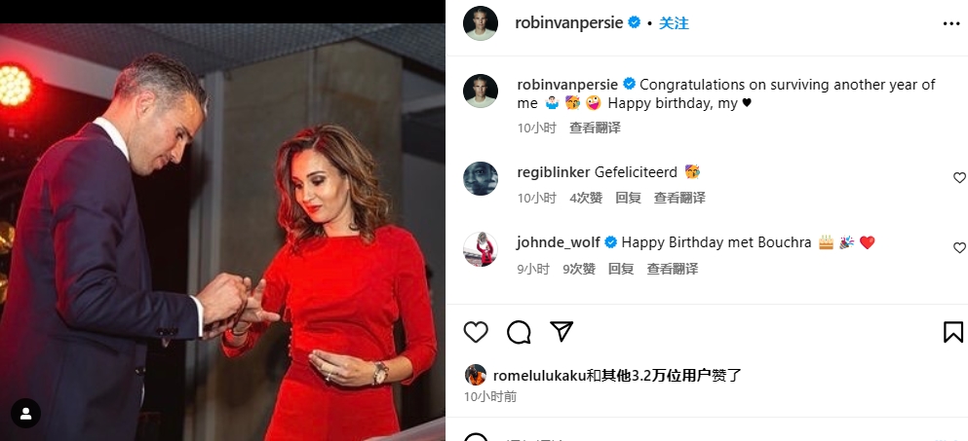Image resolution: width=968 pixels, height=441 pixels.
Task: Open regiblinker's profile avatar
Action: (481, 179)
